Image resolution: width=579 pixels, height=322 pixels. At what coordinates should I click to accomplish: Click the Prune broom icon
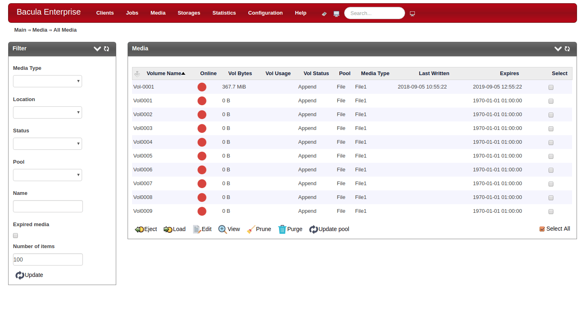(251, 229)
